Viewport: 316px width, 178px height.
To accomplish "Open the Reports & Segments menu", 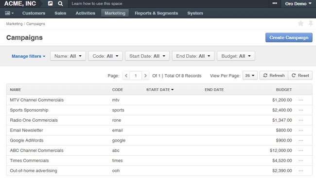I will [x=156, y=13].
